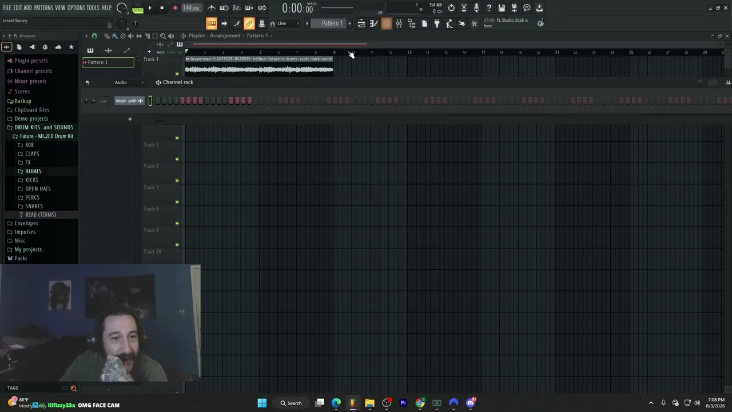The width and height of the screenshot is (732, 412).
Task: Open the VIEW menu
Action: click(x=60, y=8)
